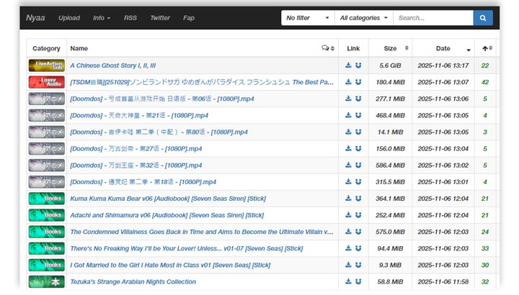Open Doomdos 第32话 1080P entry
Viewport: 519px width, 295px height.
(x=136, y=165)
